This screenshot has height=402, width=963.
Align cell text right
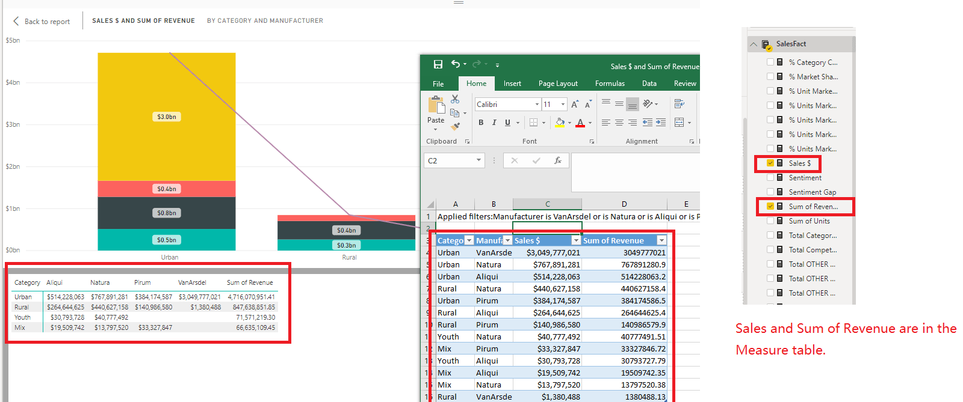coord(633,123)
